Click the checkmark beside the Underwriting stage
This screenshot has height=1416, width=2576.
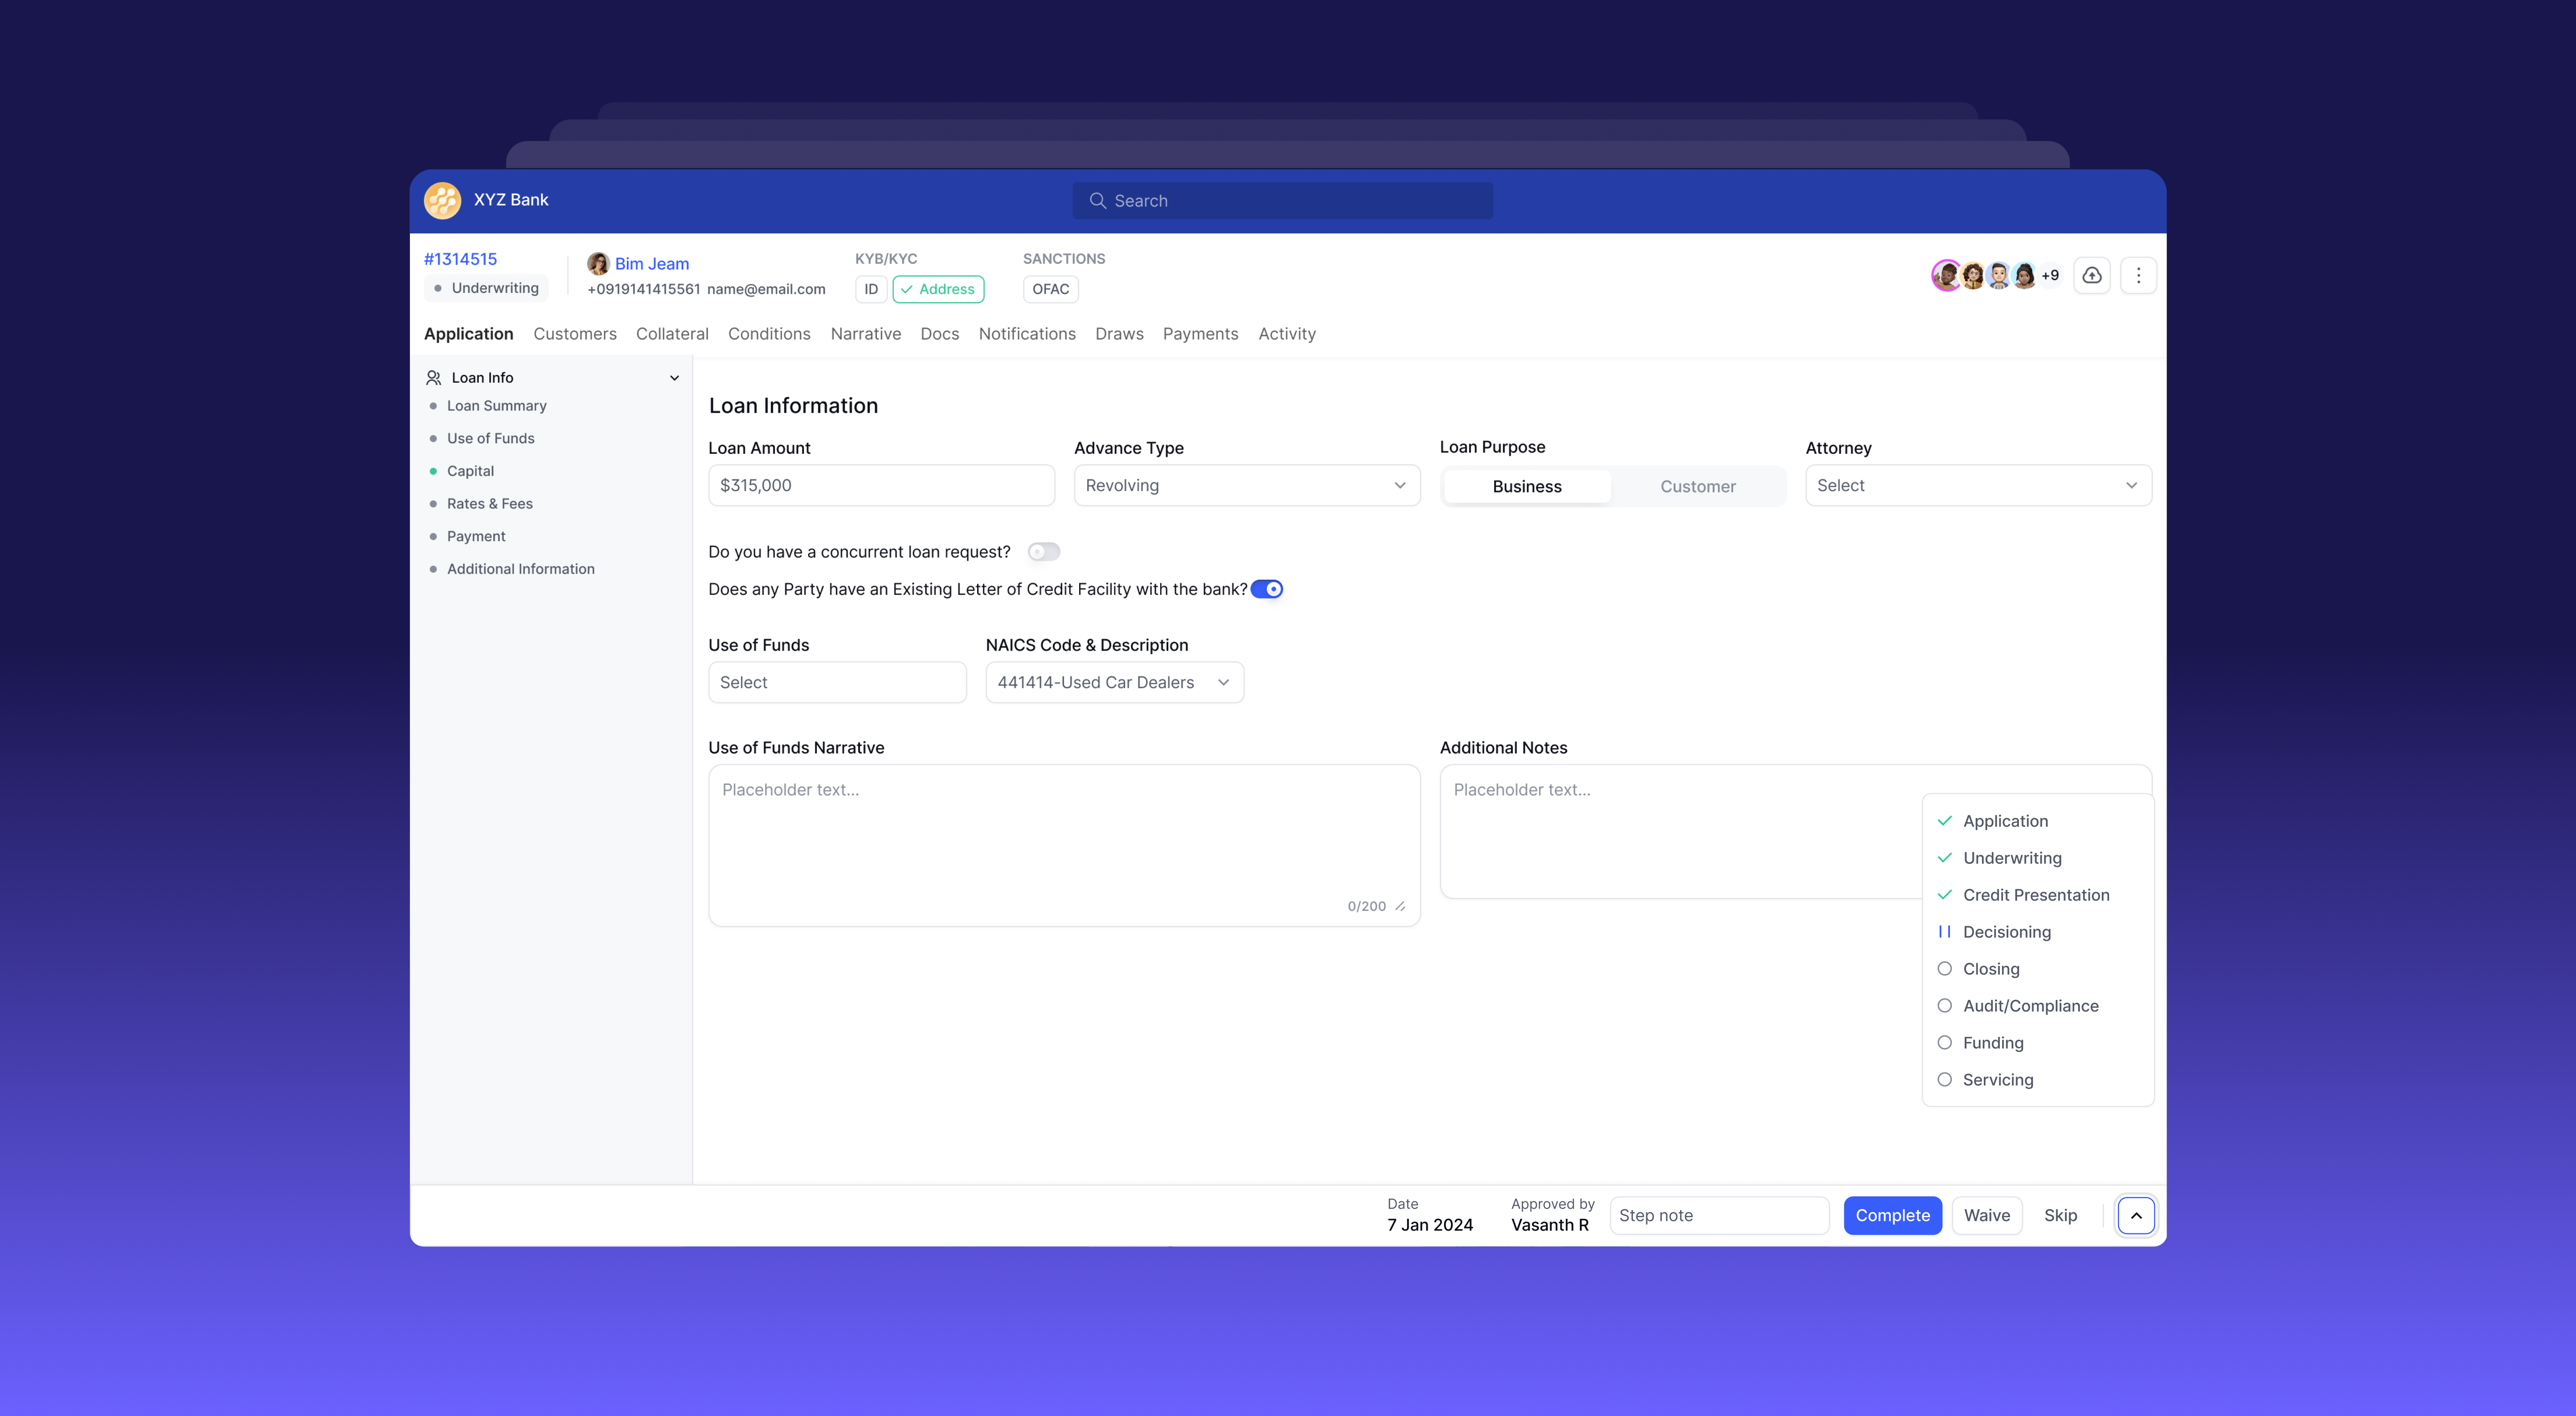(1945, 858)
